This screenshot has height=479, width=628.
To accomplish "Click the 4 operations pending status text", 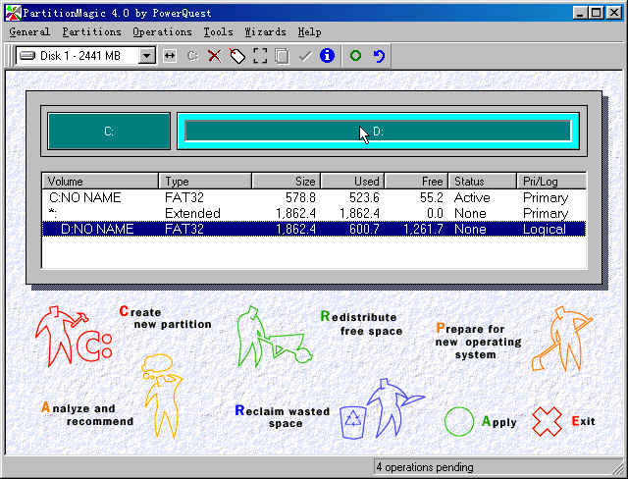I will (425, 467).
